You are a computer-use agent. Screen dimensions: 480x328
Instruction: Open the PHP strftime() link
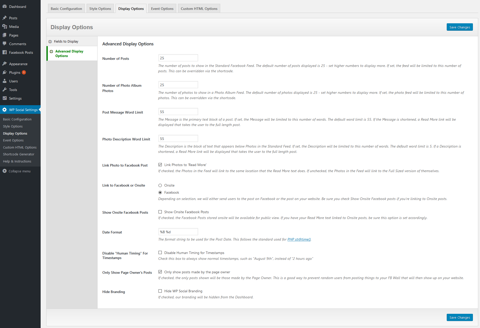(x=299, y=239)
